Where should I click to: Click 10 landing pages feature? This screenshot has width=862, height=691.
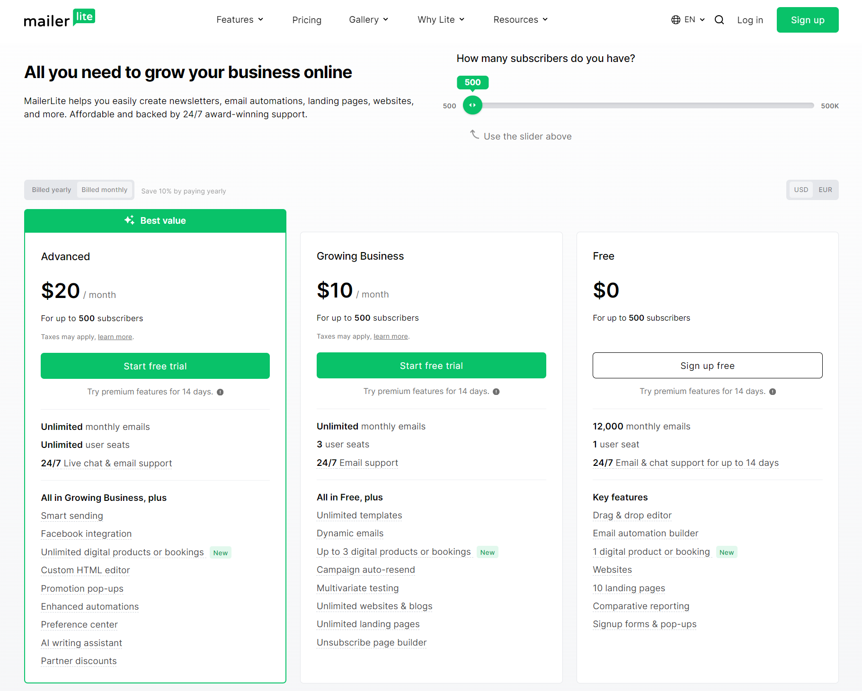[629, 588]
